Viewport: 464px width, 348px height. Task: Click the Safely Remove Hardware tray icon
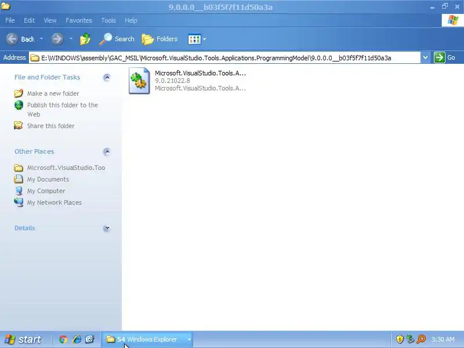click(410, 339)
